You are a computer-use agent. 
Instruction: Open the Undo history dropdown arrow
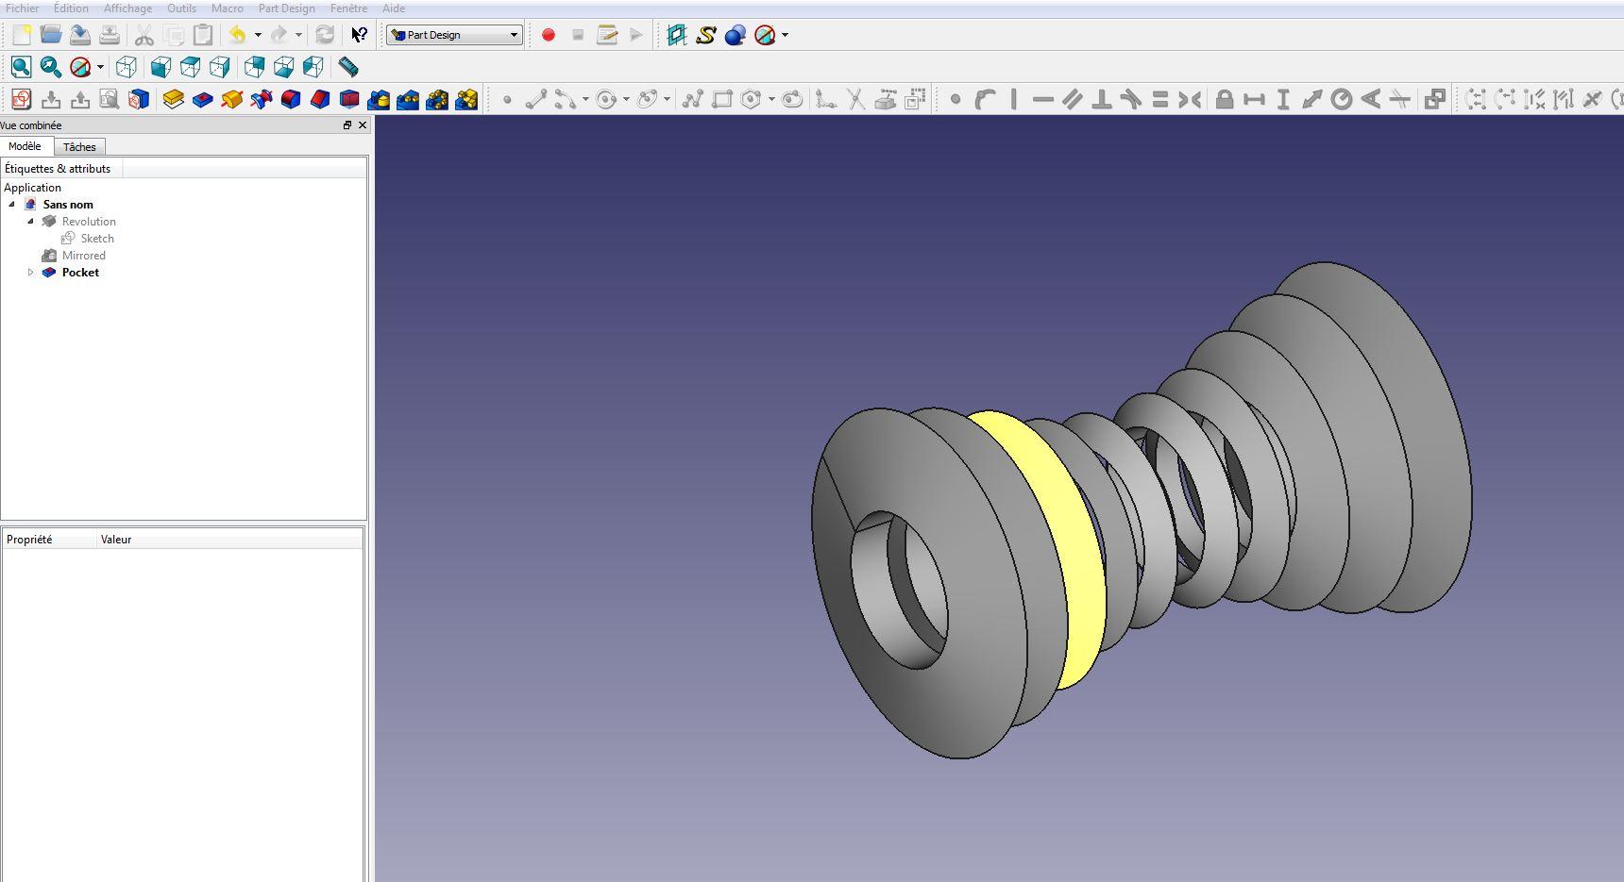pyautogui.click(x=258, y=35)
